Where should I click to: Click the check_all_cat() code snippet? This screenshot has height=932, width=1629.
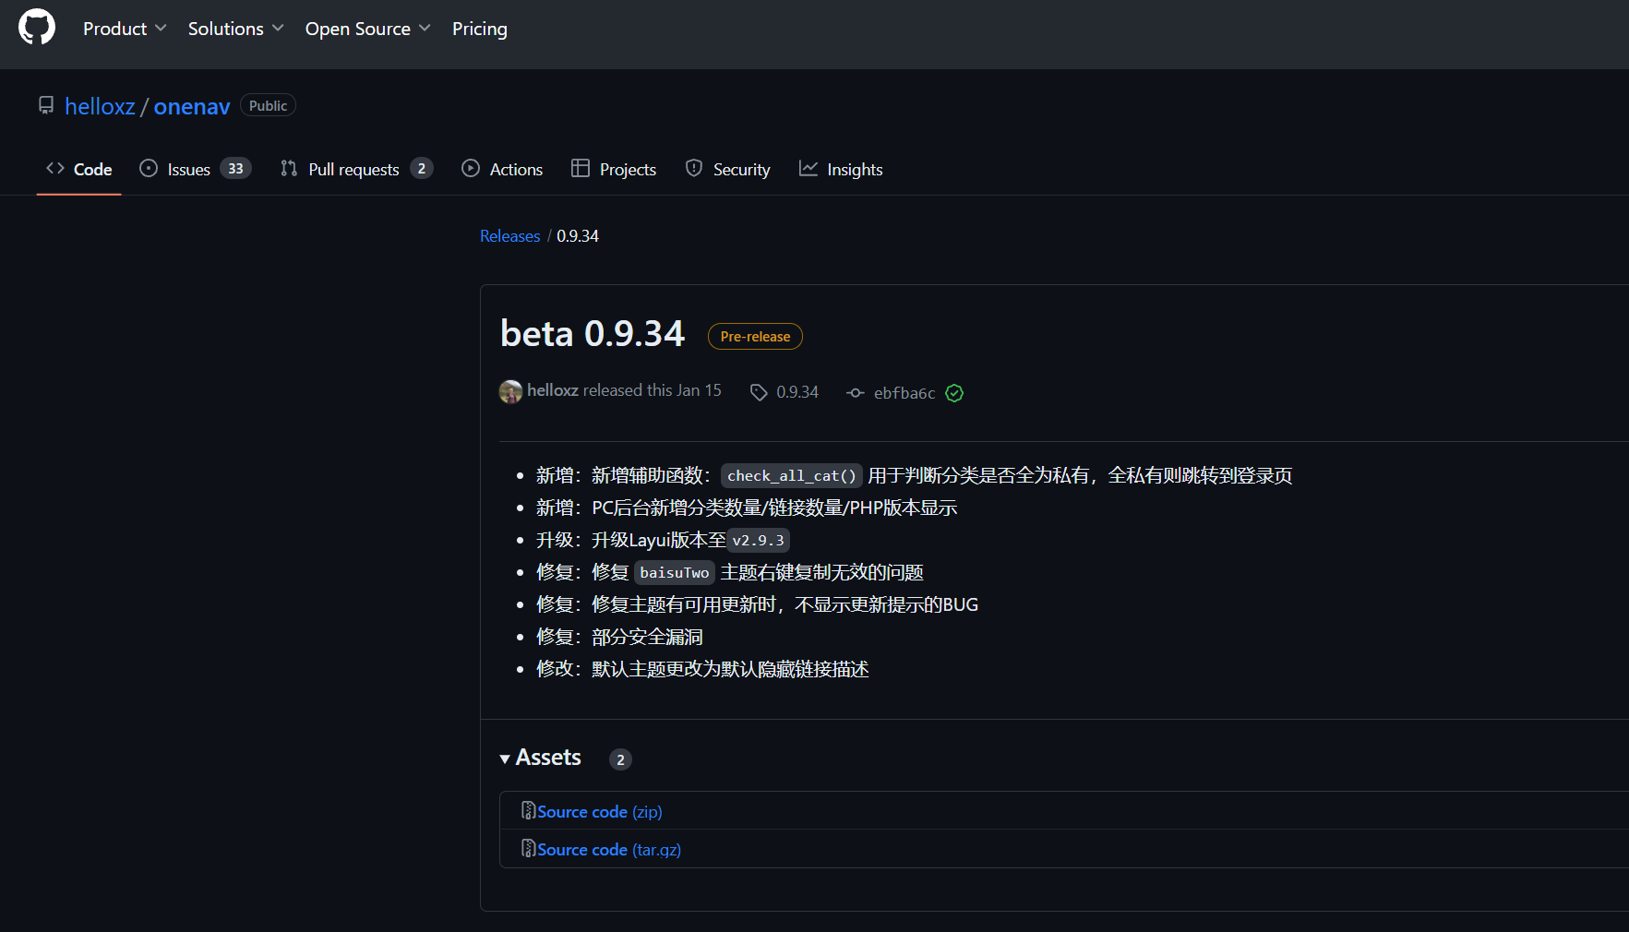pyautogui.click(x=792, y=475)
